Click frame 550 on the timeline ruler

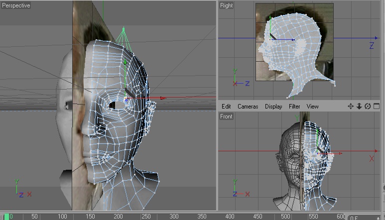click(313, 217)
